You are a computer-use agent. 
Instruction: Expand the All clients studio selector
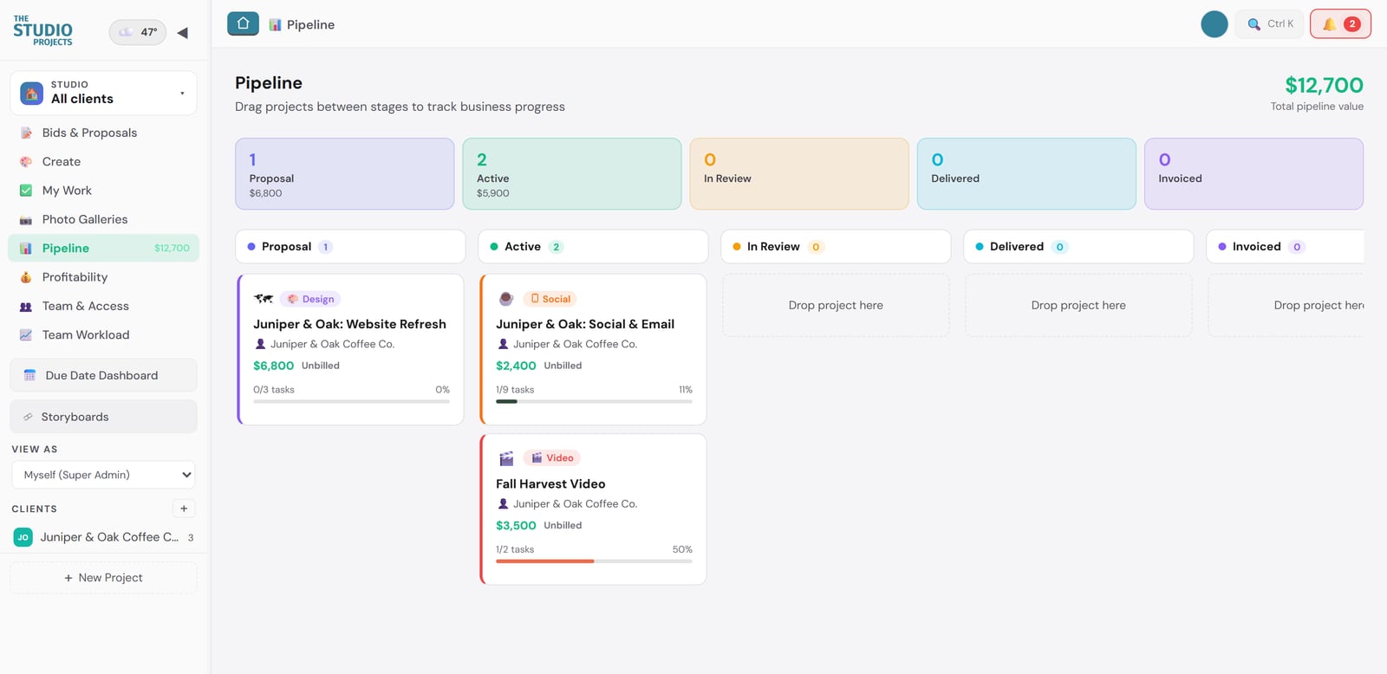pos(103,93)
